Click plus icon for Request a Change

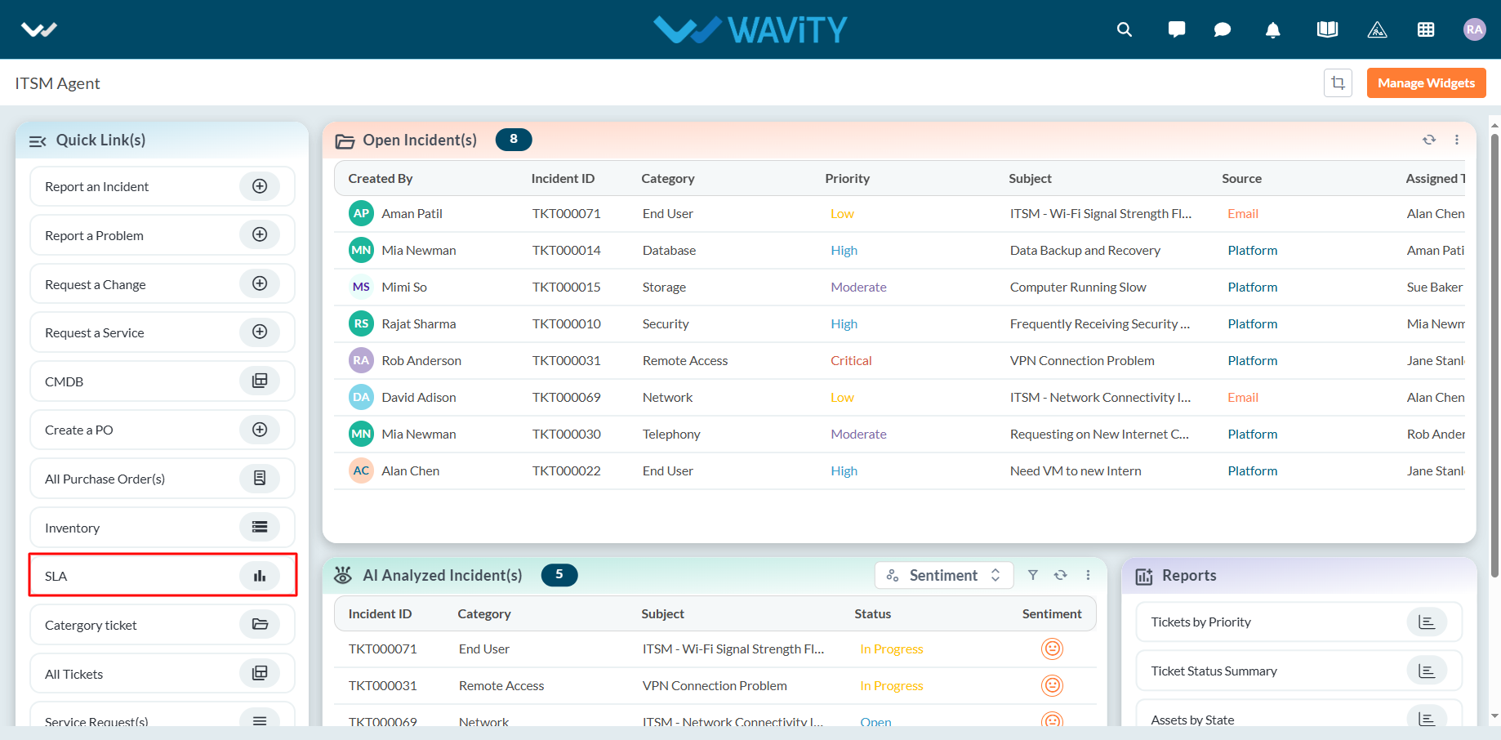260,283
